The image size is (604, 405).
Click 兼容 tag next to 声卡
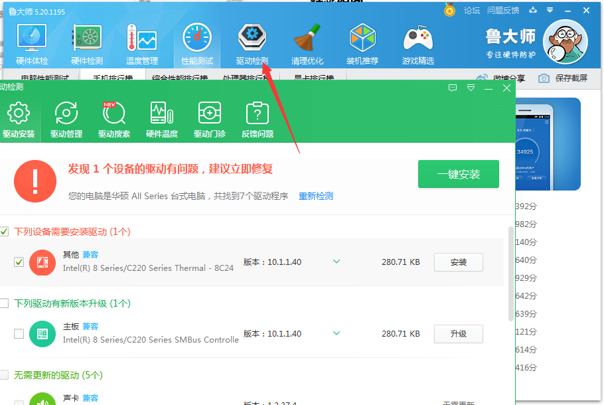click(x=90, y=398)
